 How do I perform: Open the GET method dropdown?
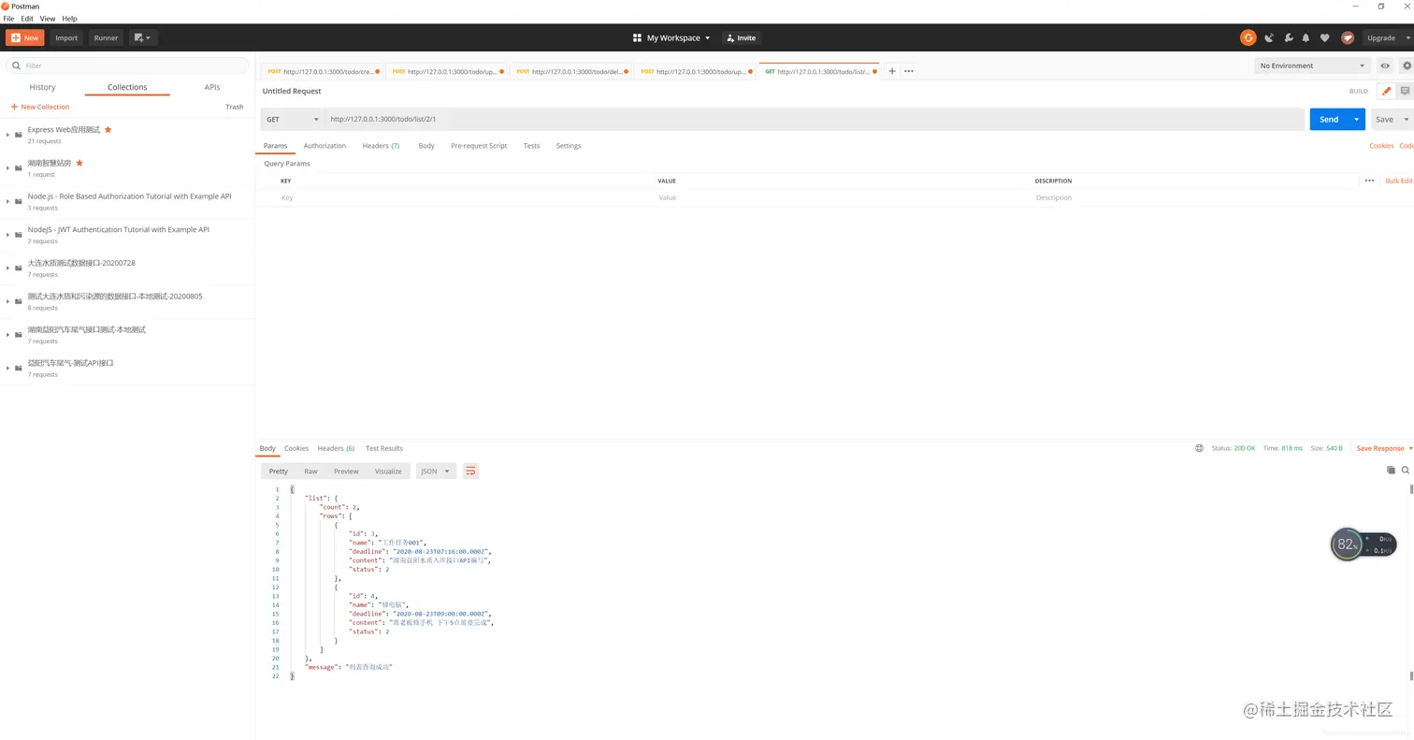coord(292,119)
